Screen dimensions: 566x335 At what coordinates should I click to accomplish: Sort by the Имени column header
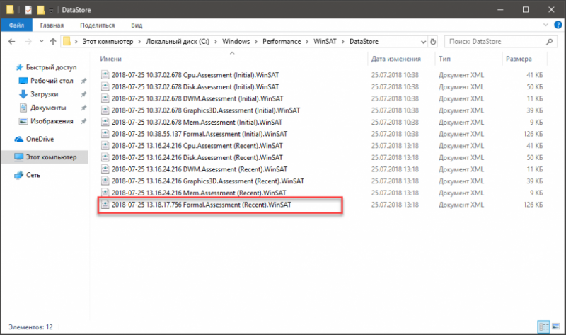[111, 59]
